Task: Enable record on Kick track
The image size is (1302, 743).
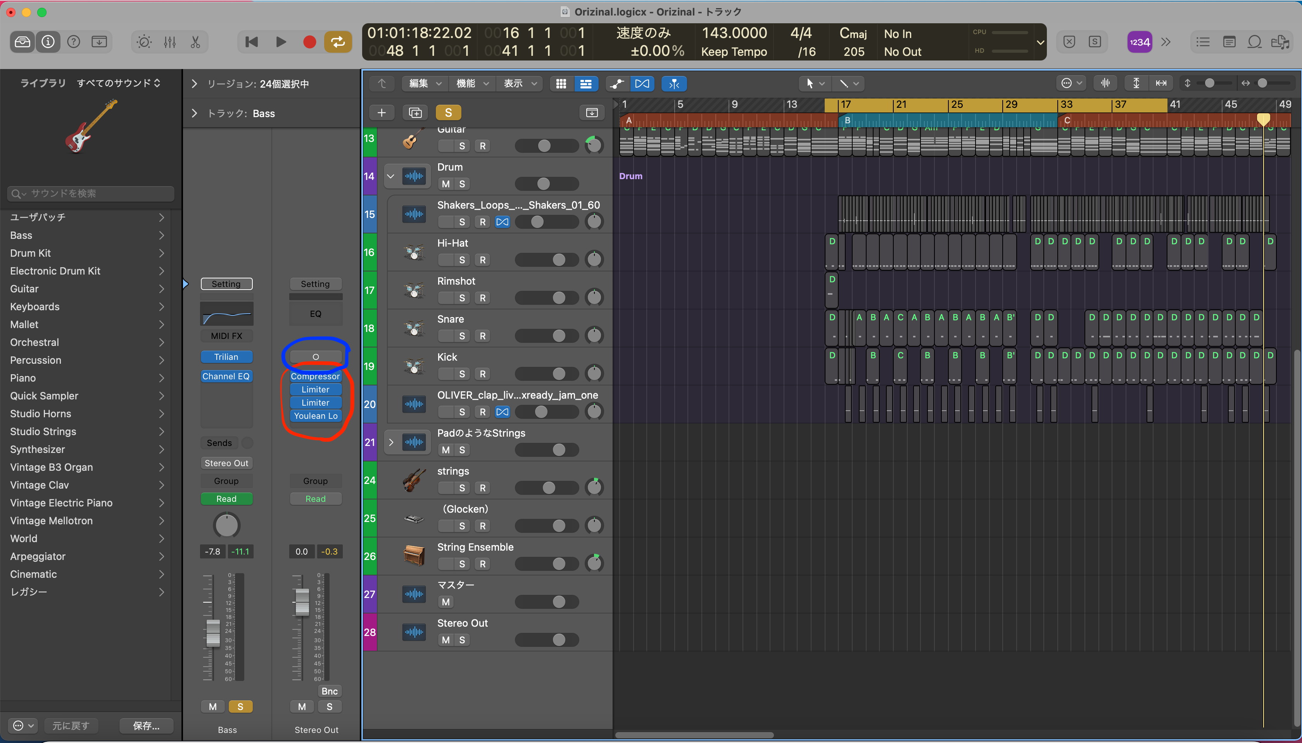Action: [483, 374]
